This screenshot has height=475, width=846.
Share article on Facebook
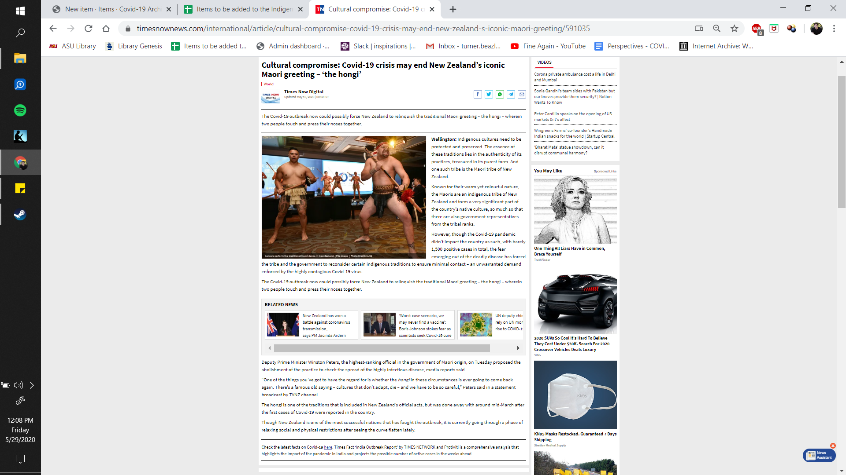tap(478, 94)
